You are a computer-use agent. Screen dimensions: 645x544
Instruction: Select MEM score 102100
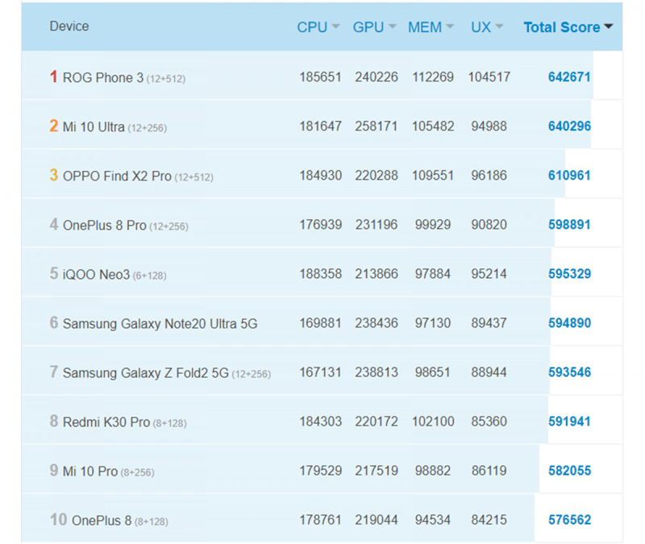pyautogui.click(x=433, y=421)
